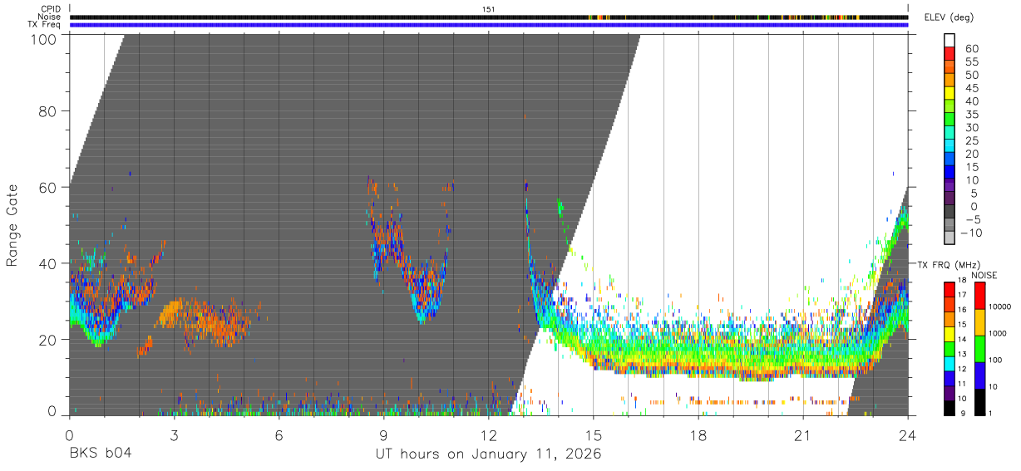Click lightest gray bottom ELEV colorbar segment

tap(949, 238)
